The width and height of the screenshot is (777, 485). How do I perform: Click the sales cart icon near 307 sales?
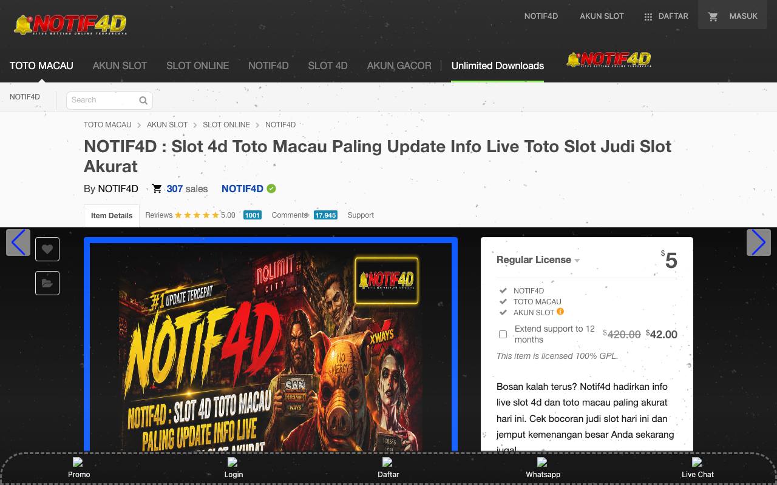coord(157,189)
